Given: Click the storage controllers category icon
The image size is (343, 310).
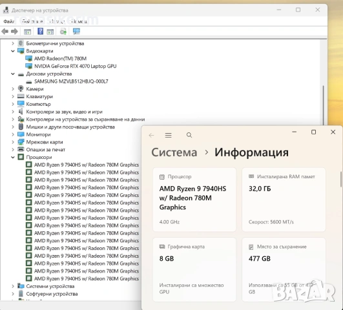Looking at the screenshot, I should 21,119.
